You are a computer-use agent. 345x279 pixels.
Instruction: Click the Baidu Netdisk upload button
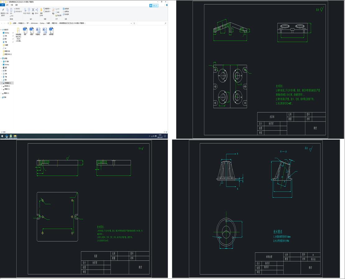coord(154,6)
